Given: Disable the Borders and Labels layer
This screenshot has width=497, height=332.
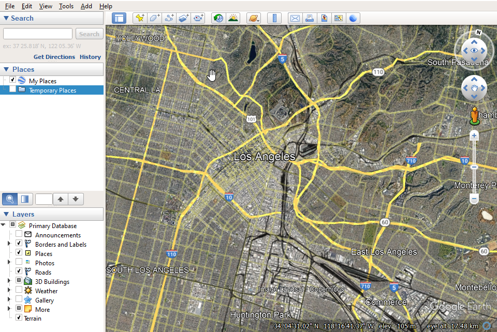Looking at the screenshot, I should point(19,243).
